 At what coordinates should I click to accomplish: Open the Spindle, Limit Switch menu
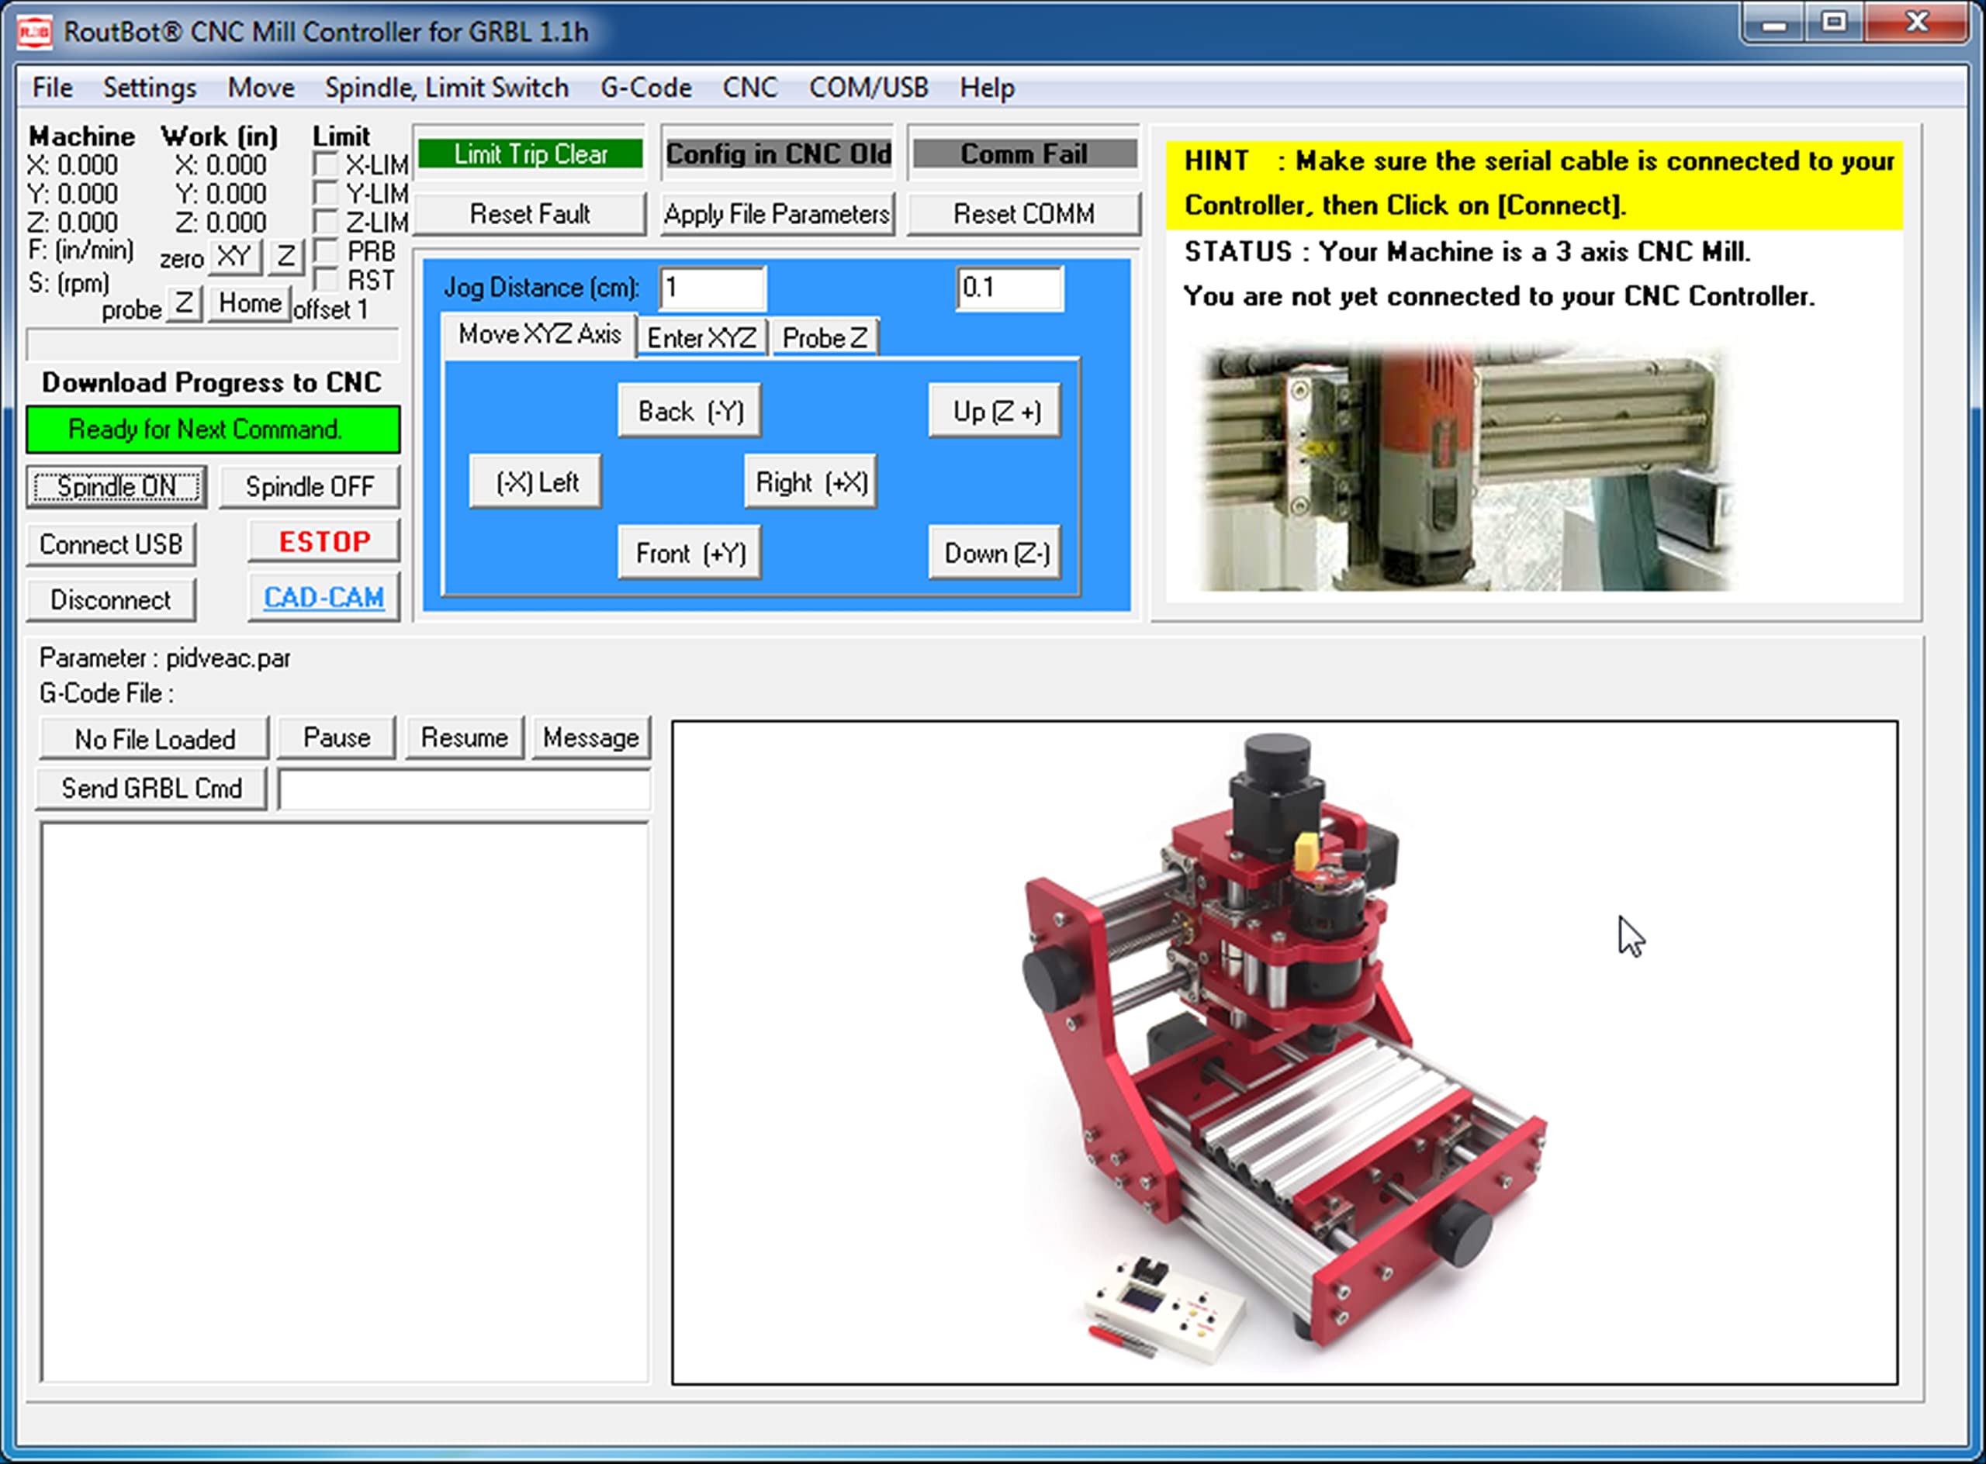[447, 88]
